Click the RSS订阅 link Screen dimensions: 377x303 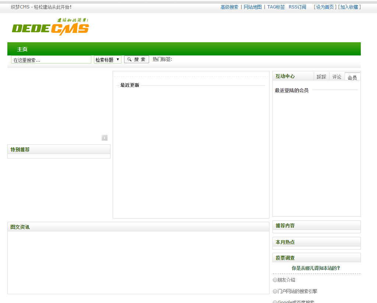click(297, 7)
